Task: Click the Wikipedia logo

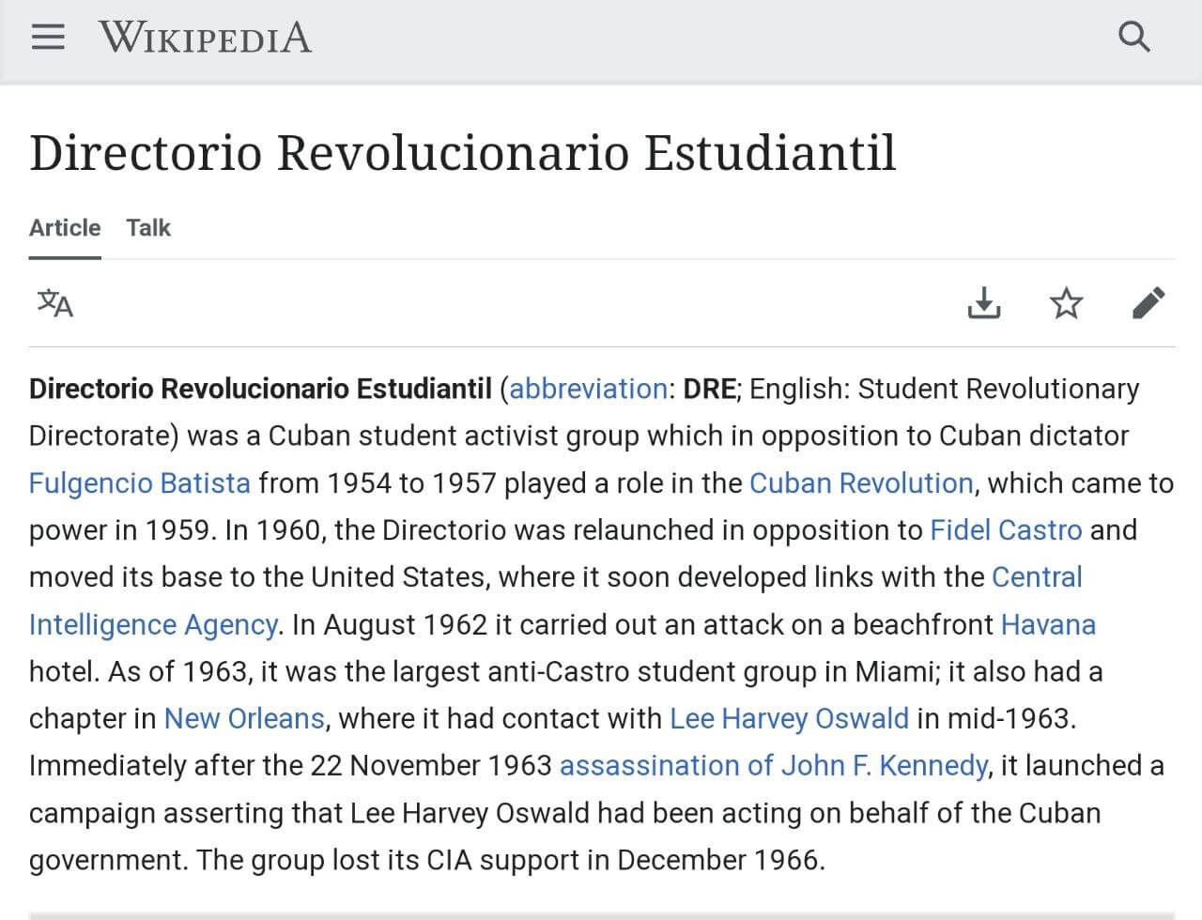Action: click(205, 38)
